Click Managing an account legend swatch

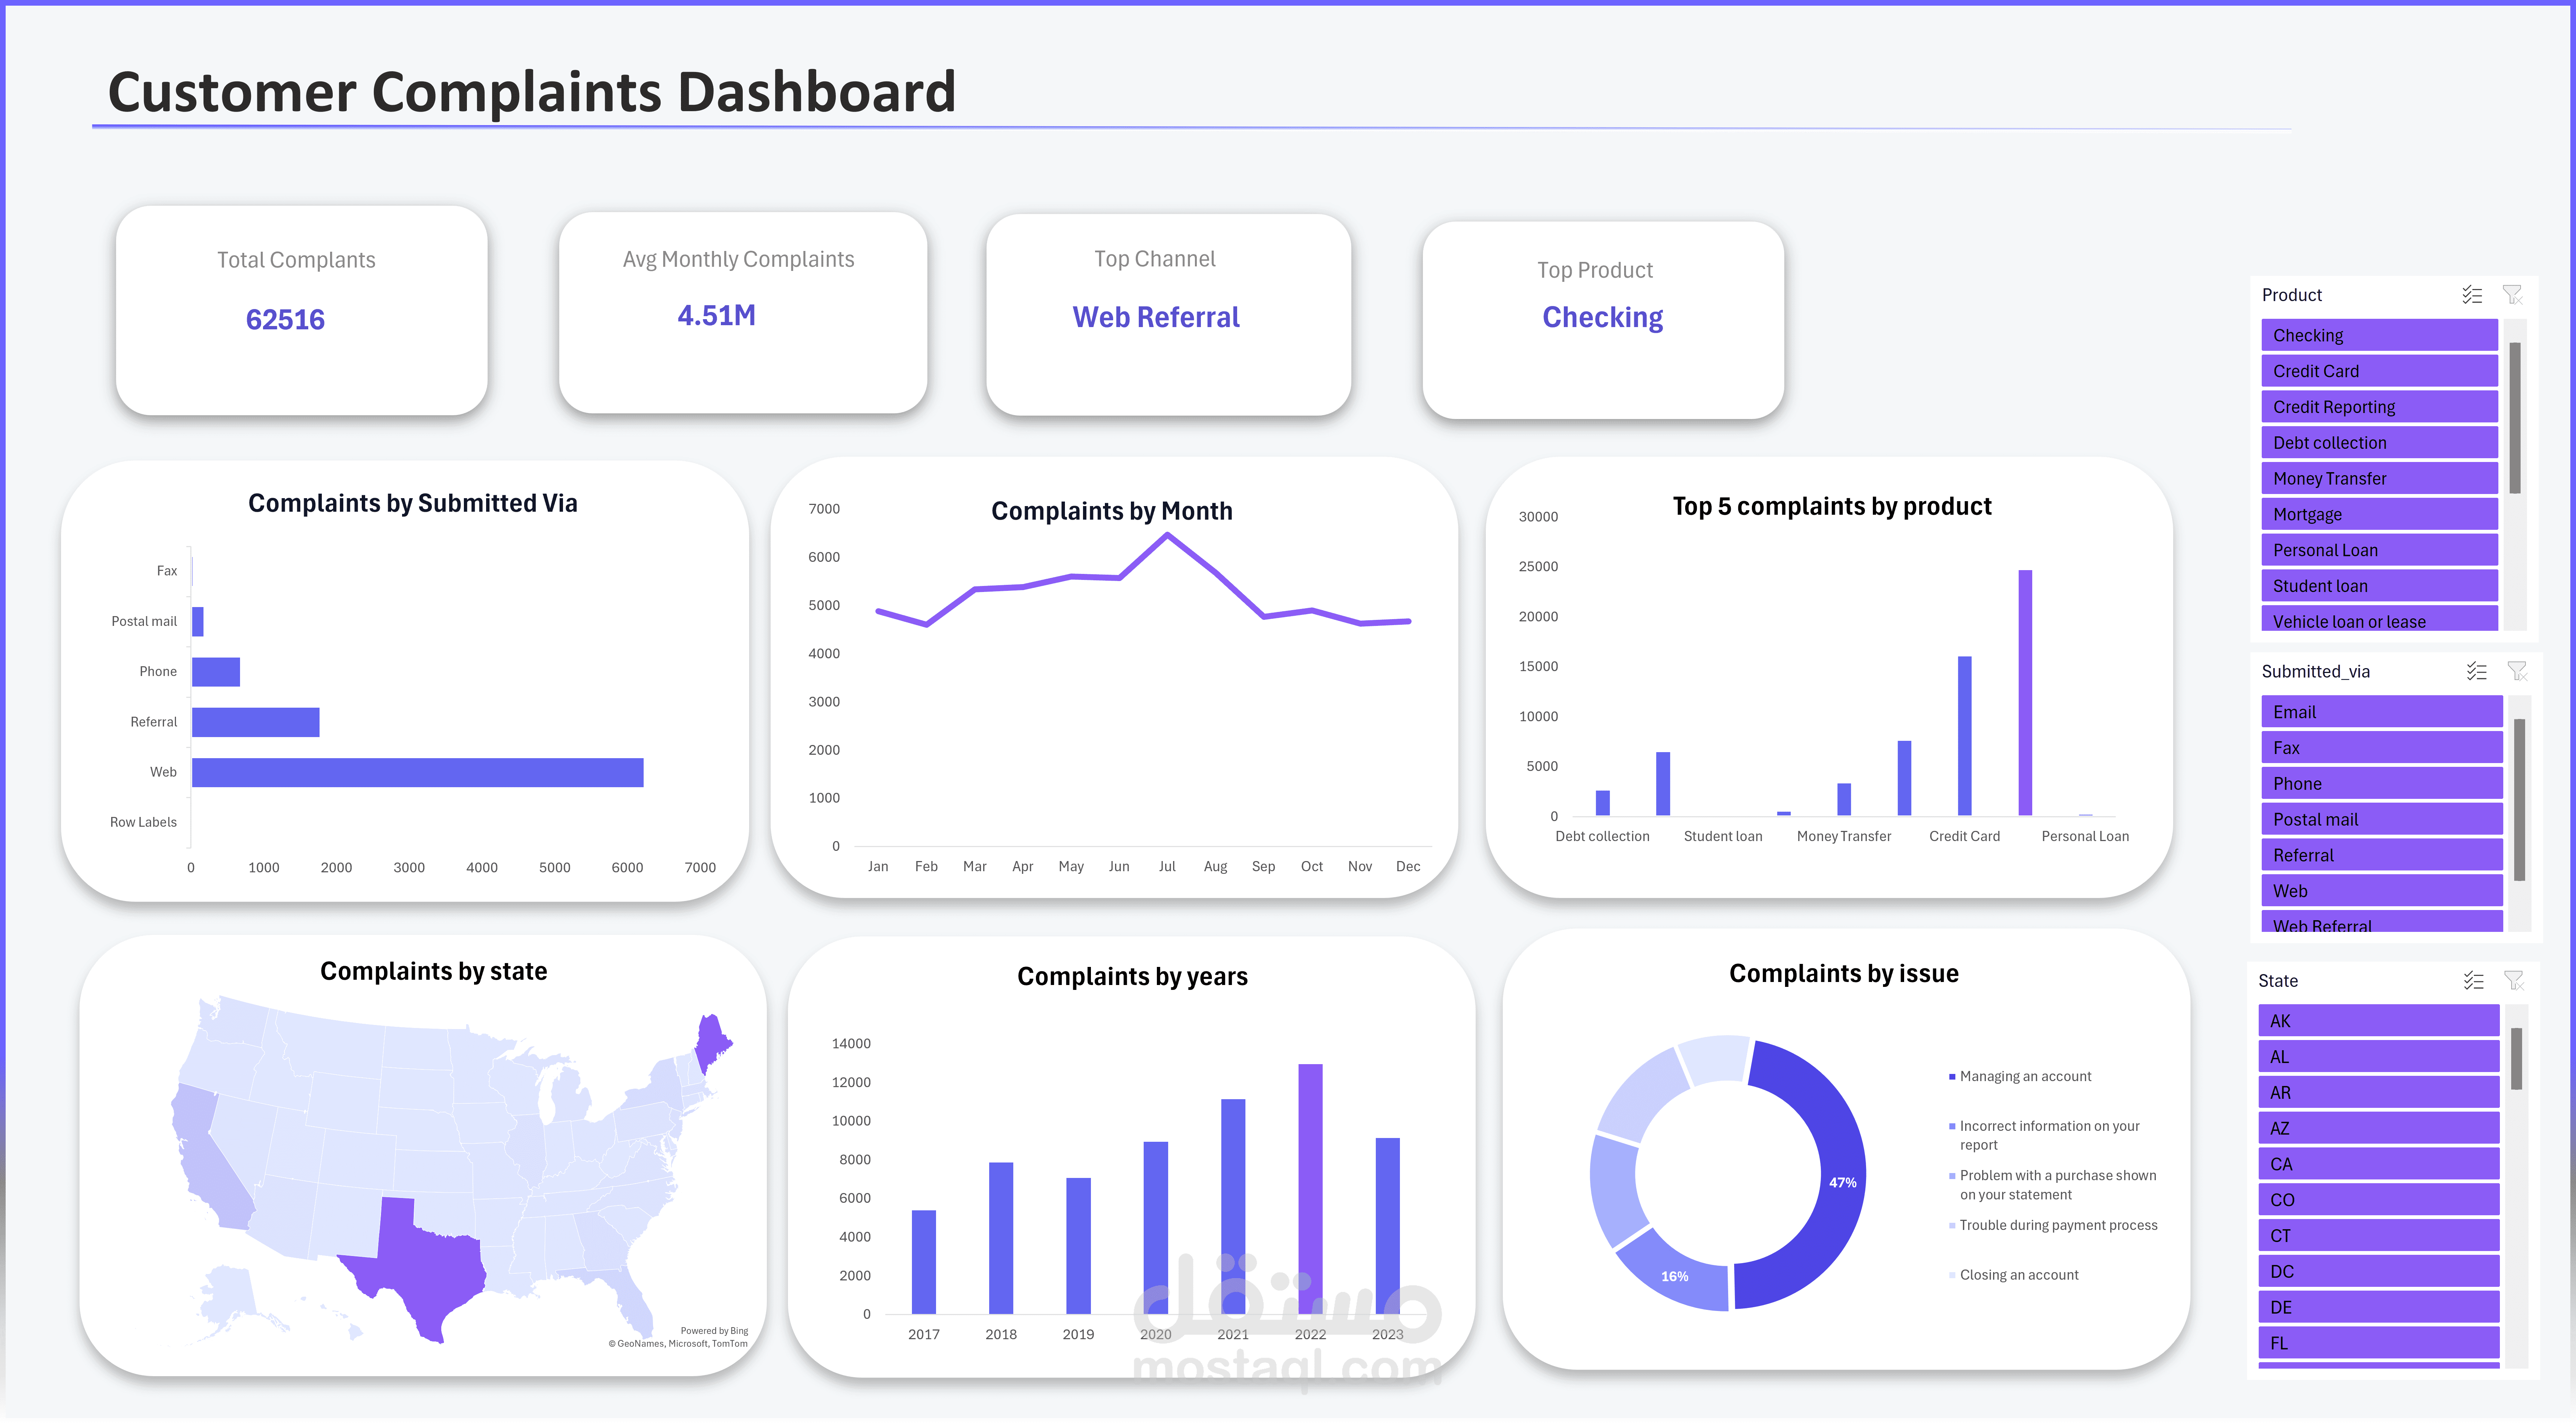(1952, 1077)
